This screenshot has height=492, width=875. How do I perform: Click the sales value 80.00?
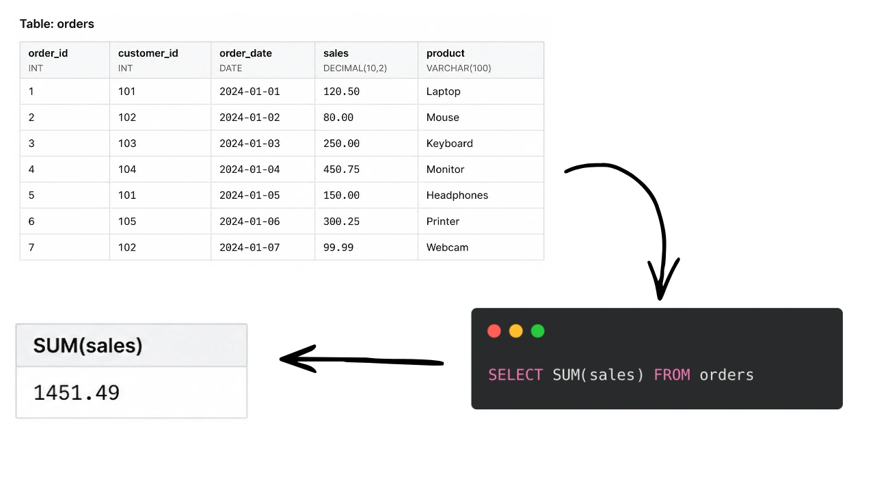[x=338, y=118]
